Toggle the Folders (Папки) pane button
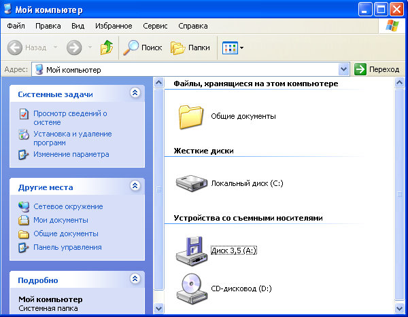The width and height of the screenshot is (408, 317). point(190,48)
